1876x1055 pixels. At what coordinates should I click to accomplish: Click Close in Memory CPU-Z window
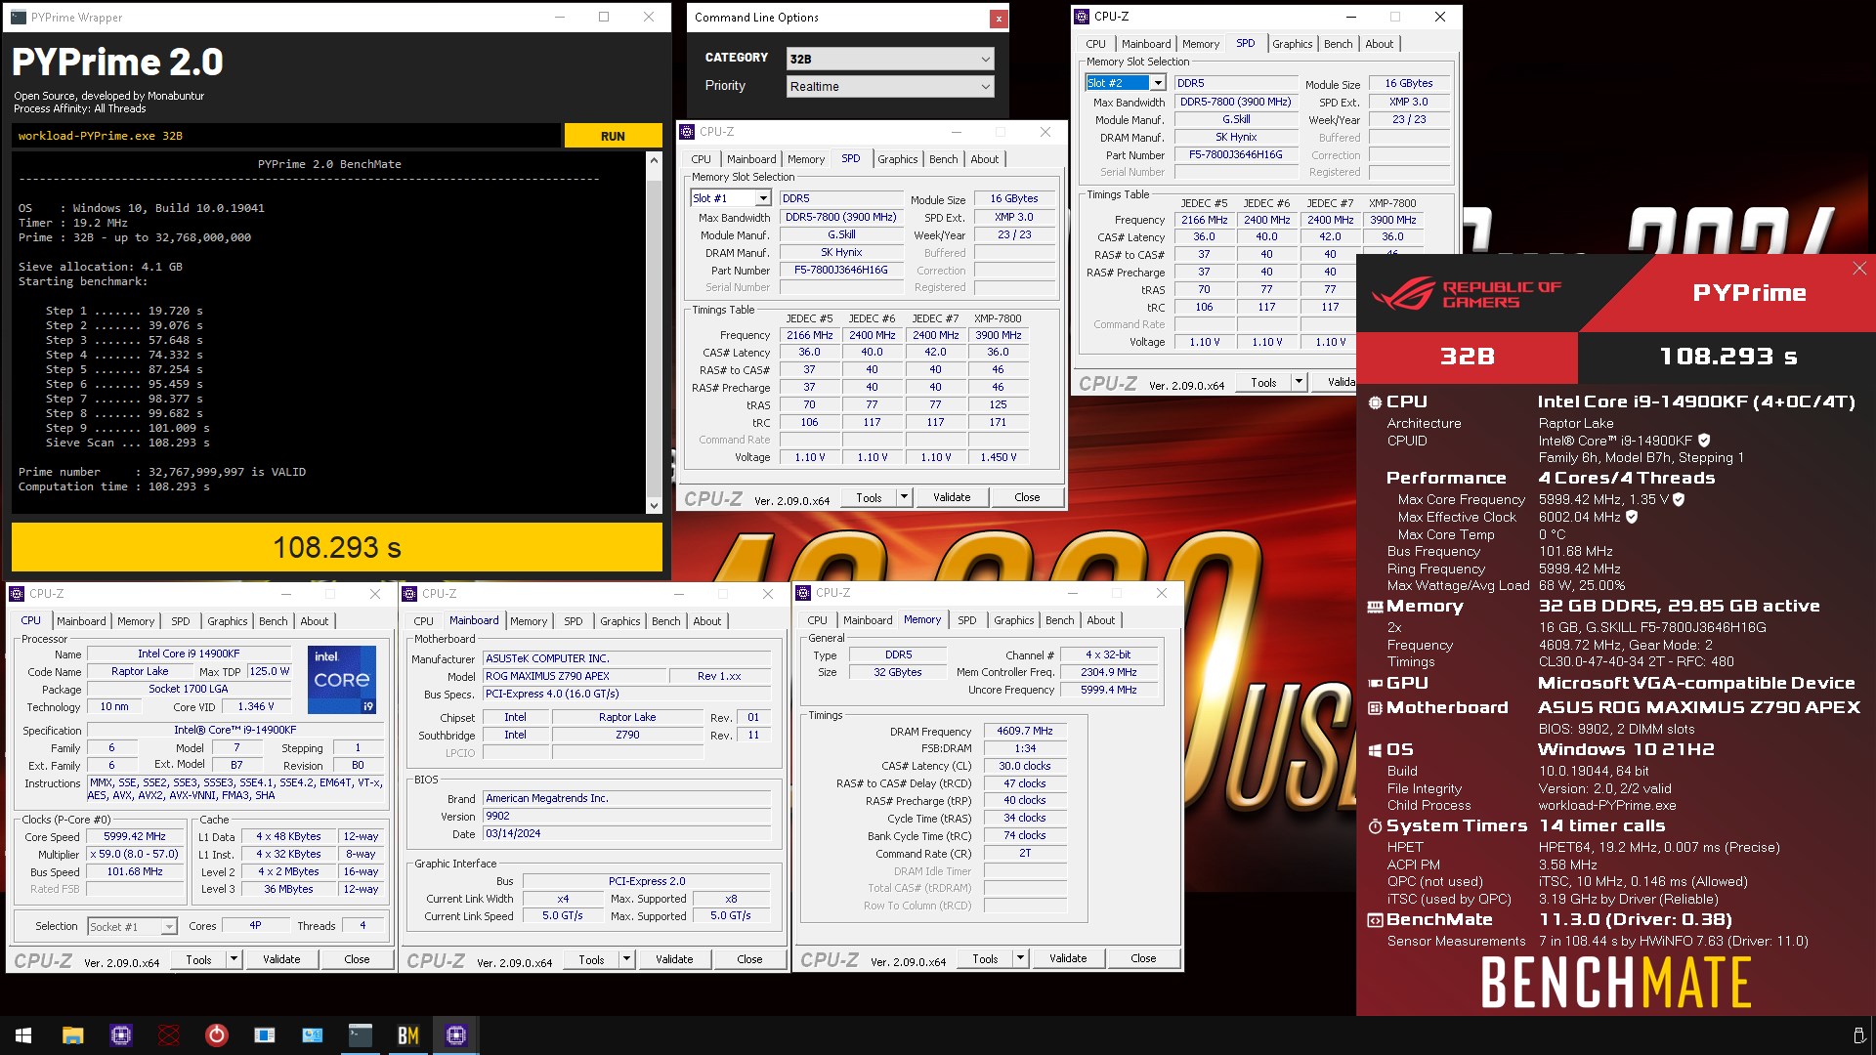(1143, 958)
